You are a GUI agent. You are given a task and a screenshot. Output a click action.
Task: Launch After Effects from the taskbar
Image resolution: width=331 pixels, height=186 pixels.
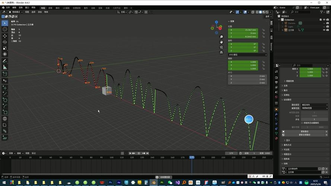[x=118, y=183]
